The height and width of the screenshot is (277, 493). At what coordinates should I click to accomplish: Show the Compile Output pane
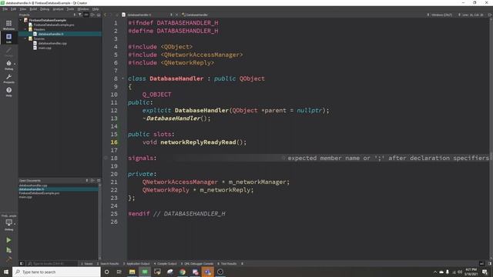point(166,264)
